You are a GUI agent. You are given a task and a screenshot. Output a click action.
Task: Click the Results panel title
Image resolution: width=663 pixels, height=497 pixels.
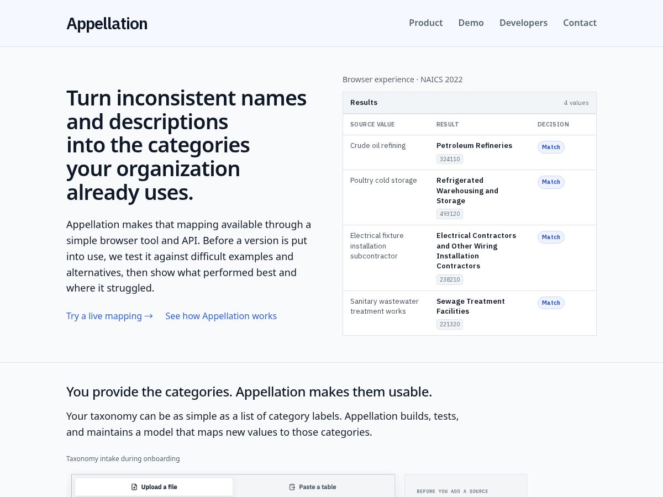click(x=364, y=102)
